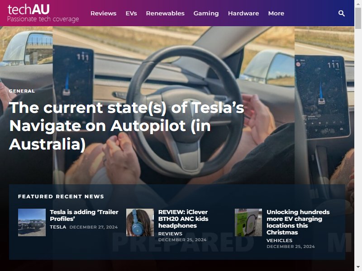This screenshot has width=362, height=271.
Task: Open the EV charger thumbnail image
Action: 248,222
